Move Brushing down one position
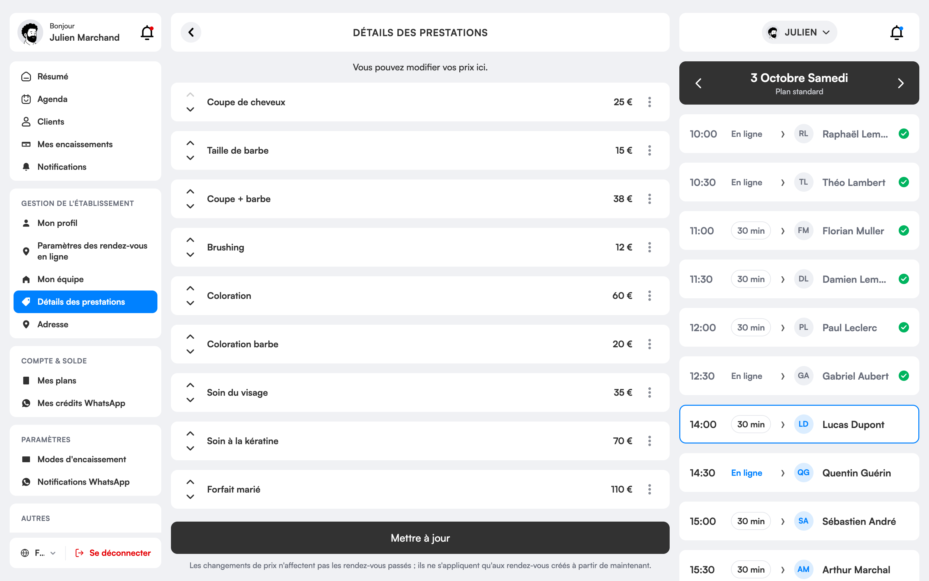The height and width of the screenshot is (581, 929). pyautogui.click(x=190, y=254)
